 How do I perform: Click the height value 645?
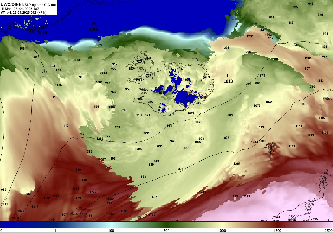(x=311, y=4)
